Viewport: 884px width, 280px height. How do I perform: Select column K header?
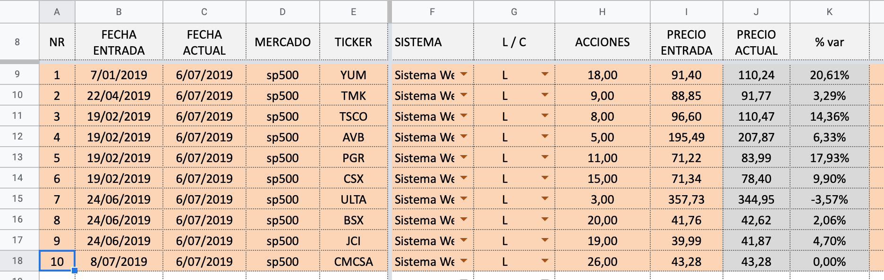829,12
